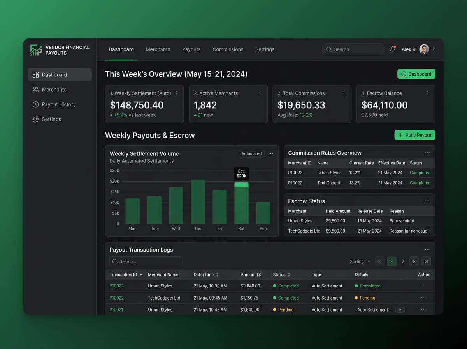
Task: Go to previous page of logs
Action: (392, 261)
